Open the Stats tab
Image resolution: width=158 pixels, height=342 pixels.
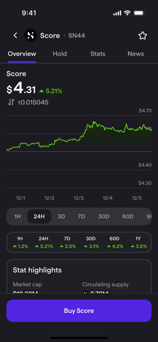point(98,54)
